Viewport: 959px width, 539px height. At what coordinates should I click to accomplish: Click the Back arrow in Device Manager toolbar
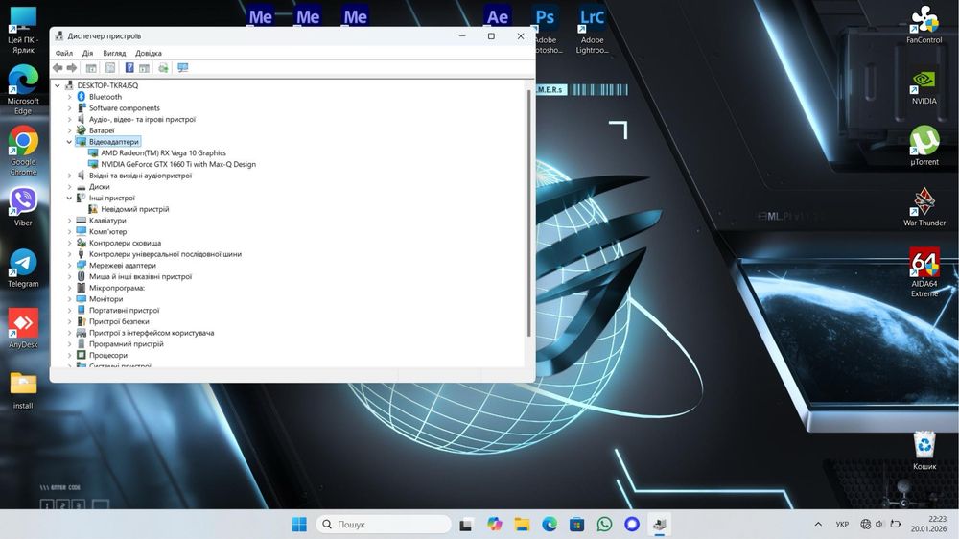pos(58,68)
